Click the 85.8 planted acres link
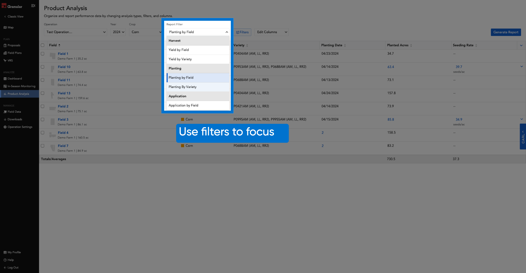This screenshot has height=273, width=526. [x=391, y=120]
